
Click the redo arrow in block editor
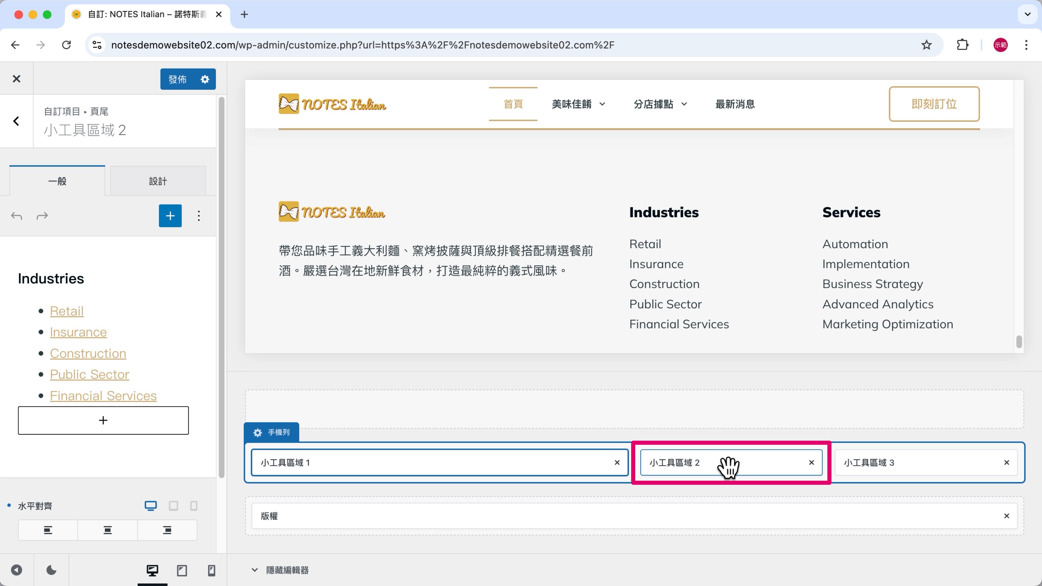(x=42, y=216)
